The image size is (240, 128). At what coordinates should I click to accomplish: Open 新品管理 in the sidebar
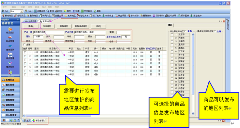point(10,39)
